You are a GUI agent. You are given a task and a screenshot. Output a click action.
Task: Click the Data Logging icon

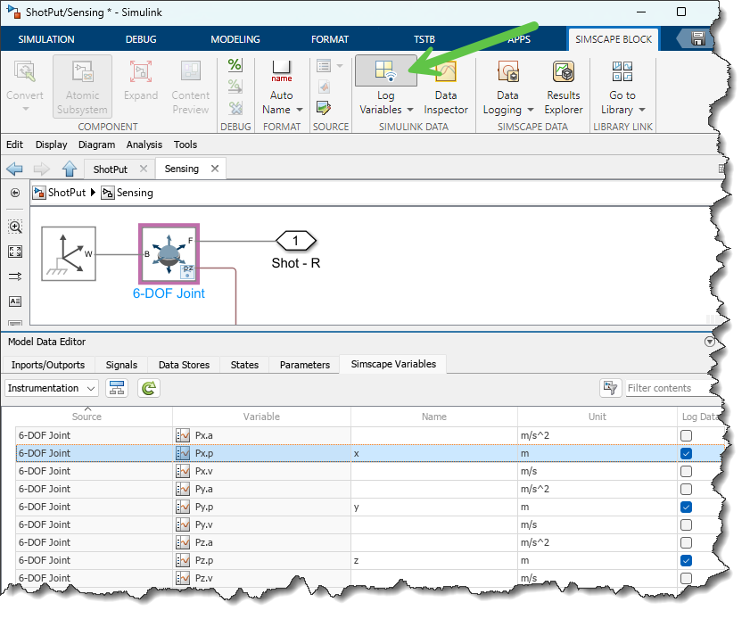[x=507, y=73]
